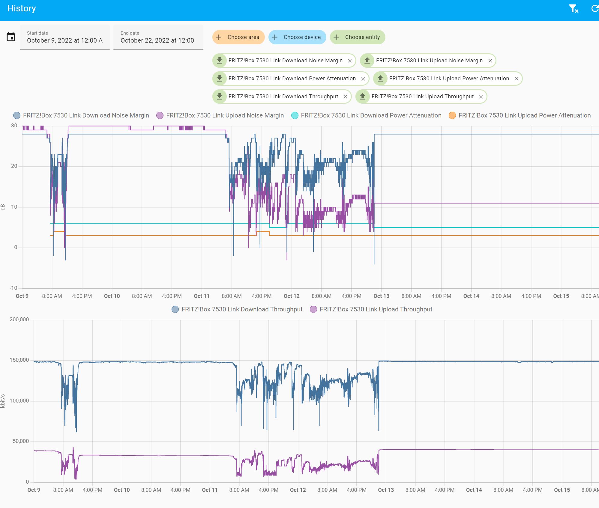This screenshot has width=599, height=508.
Task: Click the End date field
Action: click(x=158, y=37)
